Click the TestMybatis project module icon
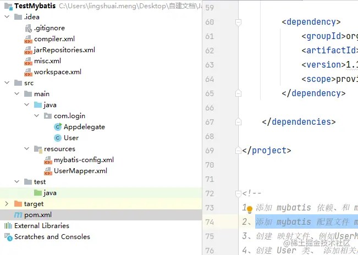This screenshot has width=358, height=255. [x=8, y=6]
